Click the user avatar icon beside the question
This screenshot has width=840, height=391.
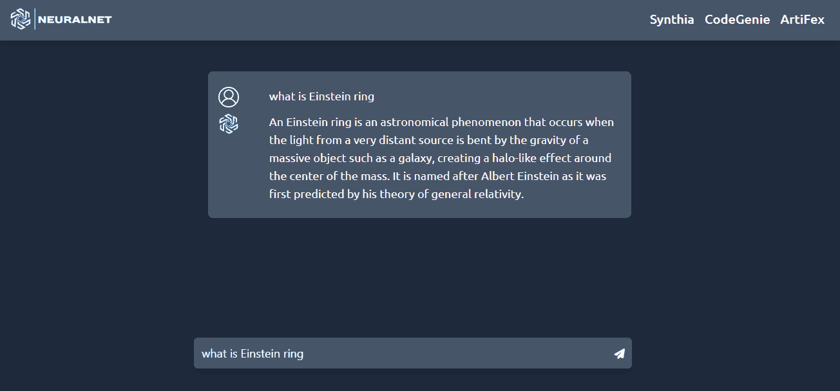click(229, 97)
